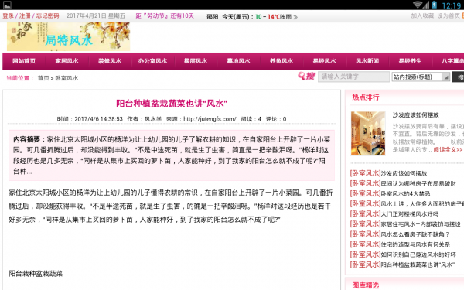Click the source link http://jutengfs.com/
Image resolution: width=464 pixels, height=290 pixels.
pos(210,119)
